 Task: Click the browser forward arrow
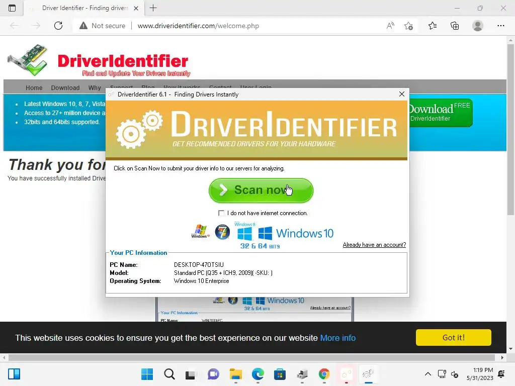click(x=36, y=26)
